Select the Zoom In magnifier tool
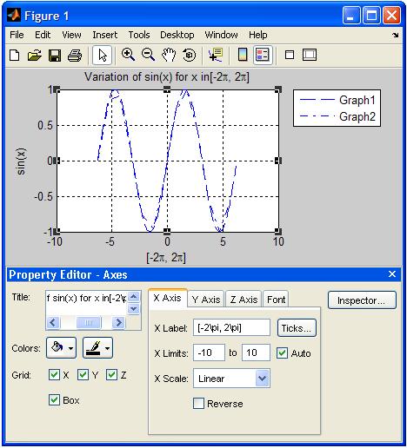Image resolution: width=407 pixels, height=448 pixels. [x=128, y=55]
